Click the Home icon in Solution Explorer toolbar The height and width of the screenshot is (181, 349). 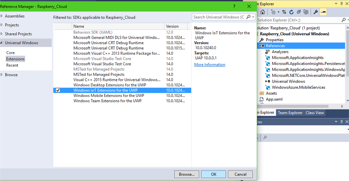point(263,12)
